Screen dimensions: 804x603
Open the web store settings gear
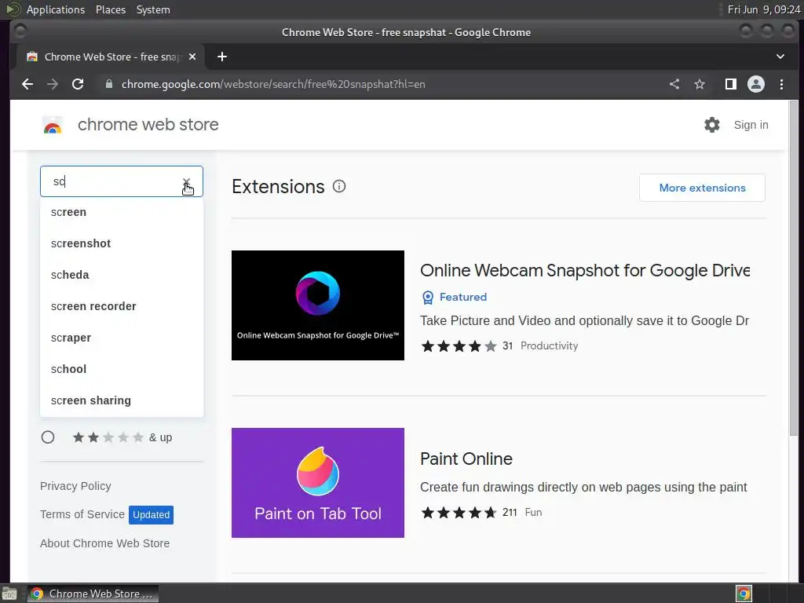[x=711, y=125]
